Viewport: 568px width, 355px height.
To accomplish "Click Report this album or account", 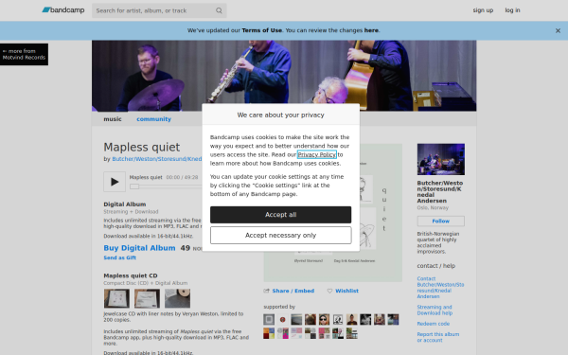I will [x=438, y=337].
